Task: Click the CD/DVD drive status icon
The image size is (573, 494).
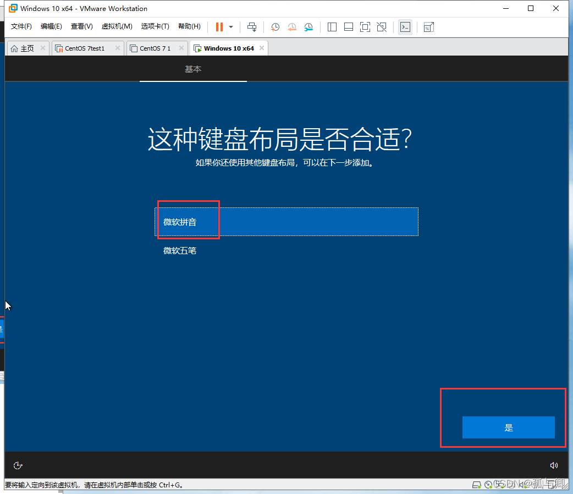Action: [488, 485]
